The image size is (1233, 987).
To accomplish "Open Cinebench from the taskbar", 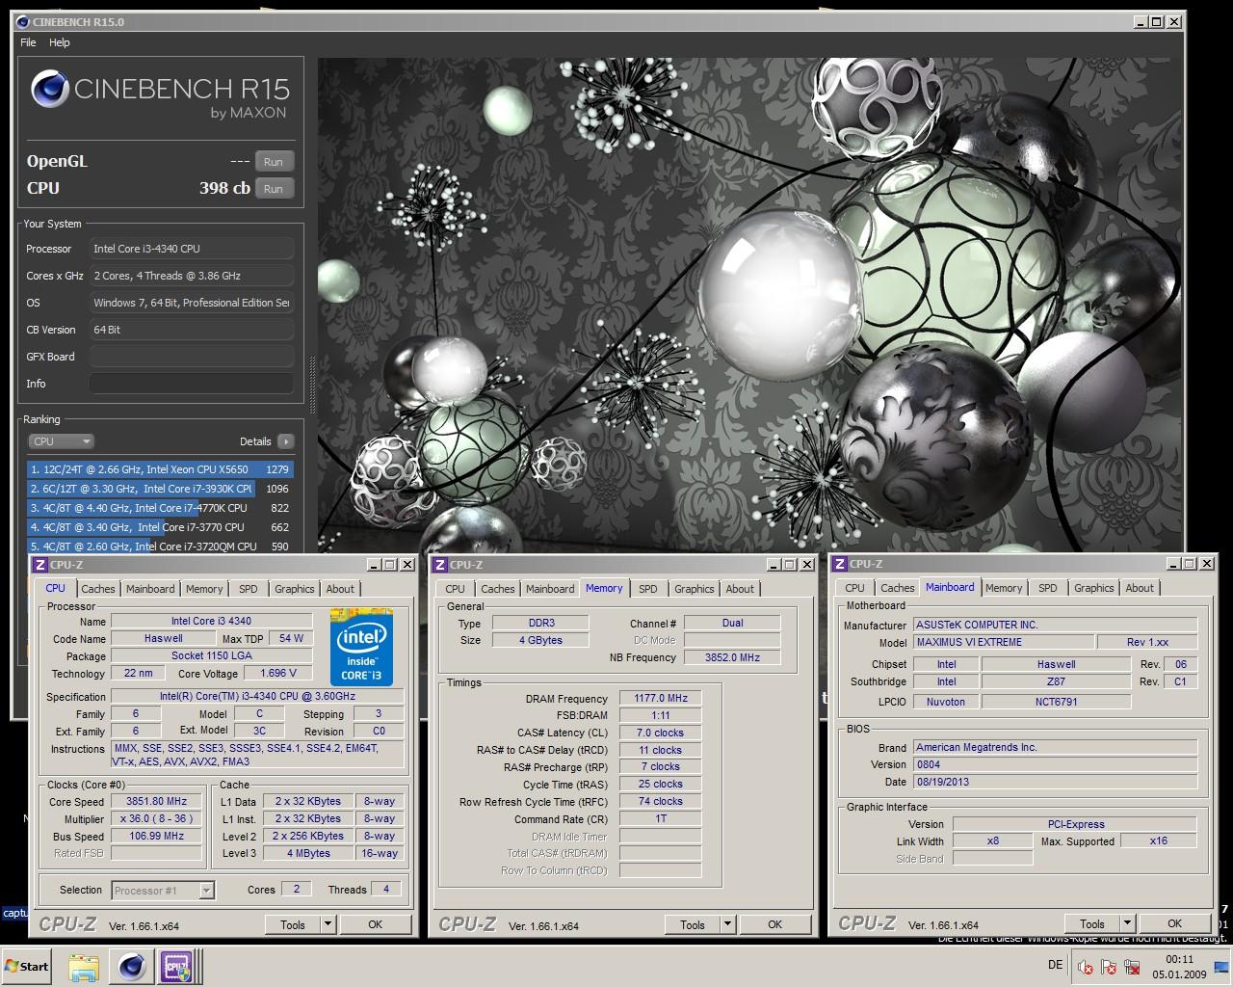I will 131,967.
